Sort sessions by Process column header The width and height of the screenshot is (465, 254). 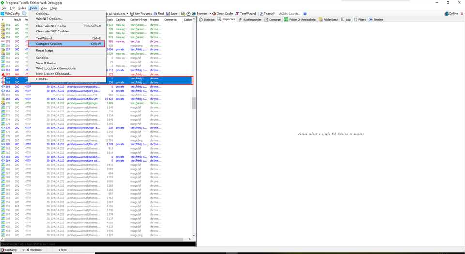tap(155, 20)
